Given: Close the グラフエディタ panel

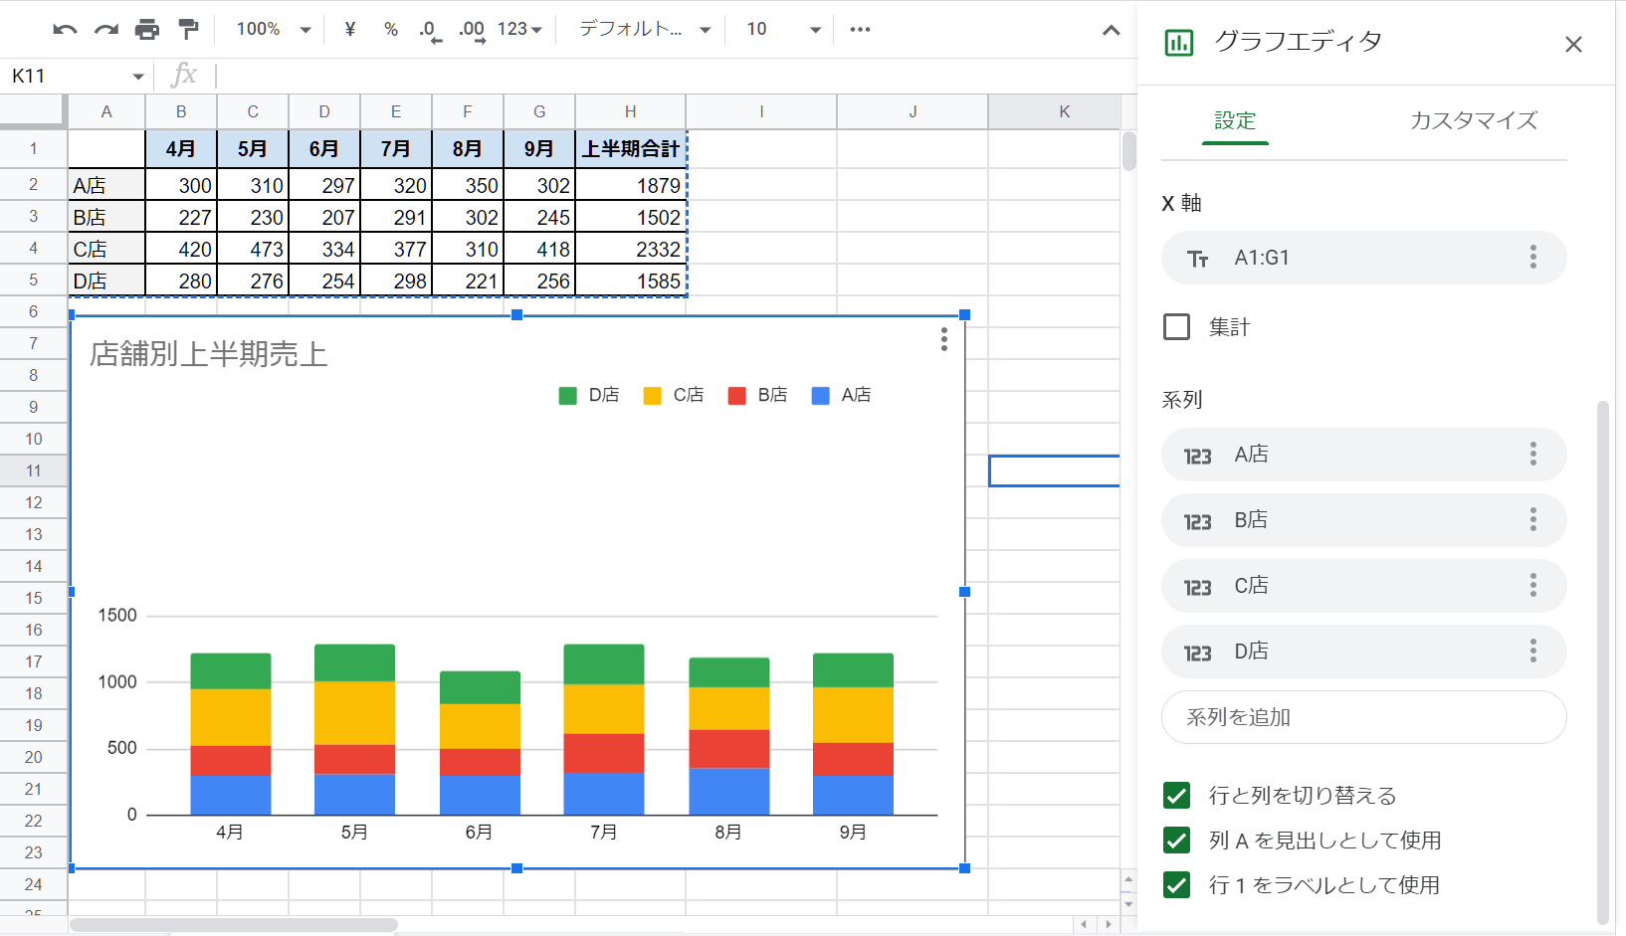Looking at the screenshot, I should point(1573,45).
